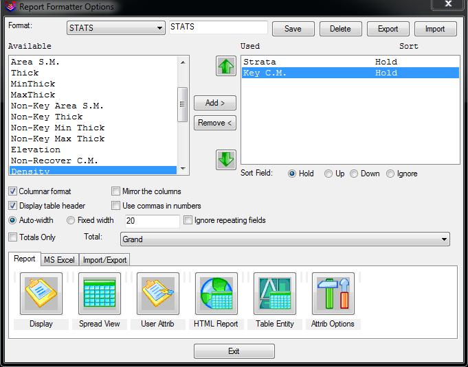Select Strata row in Used list
This screenshot has height=367, width=468.
[x=350, y=62]
